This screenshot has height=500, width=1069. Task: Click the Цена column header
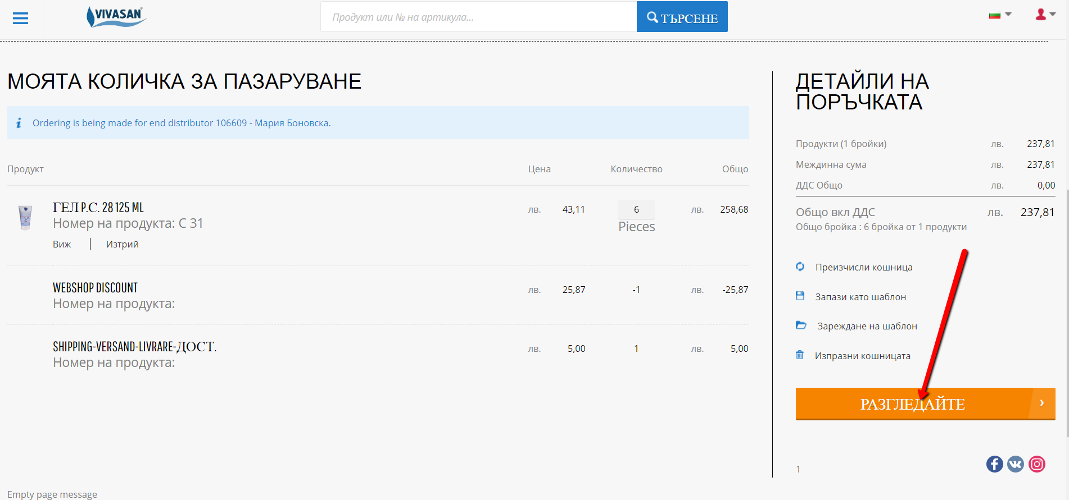click(x=539, y=169)
